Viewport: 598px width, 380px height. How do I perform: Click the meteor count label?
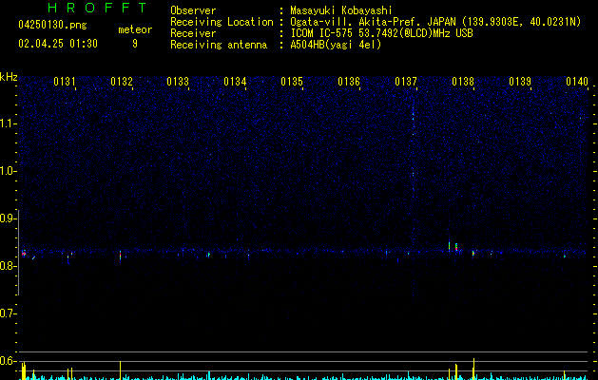click(135, 29)
